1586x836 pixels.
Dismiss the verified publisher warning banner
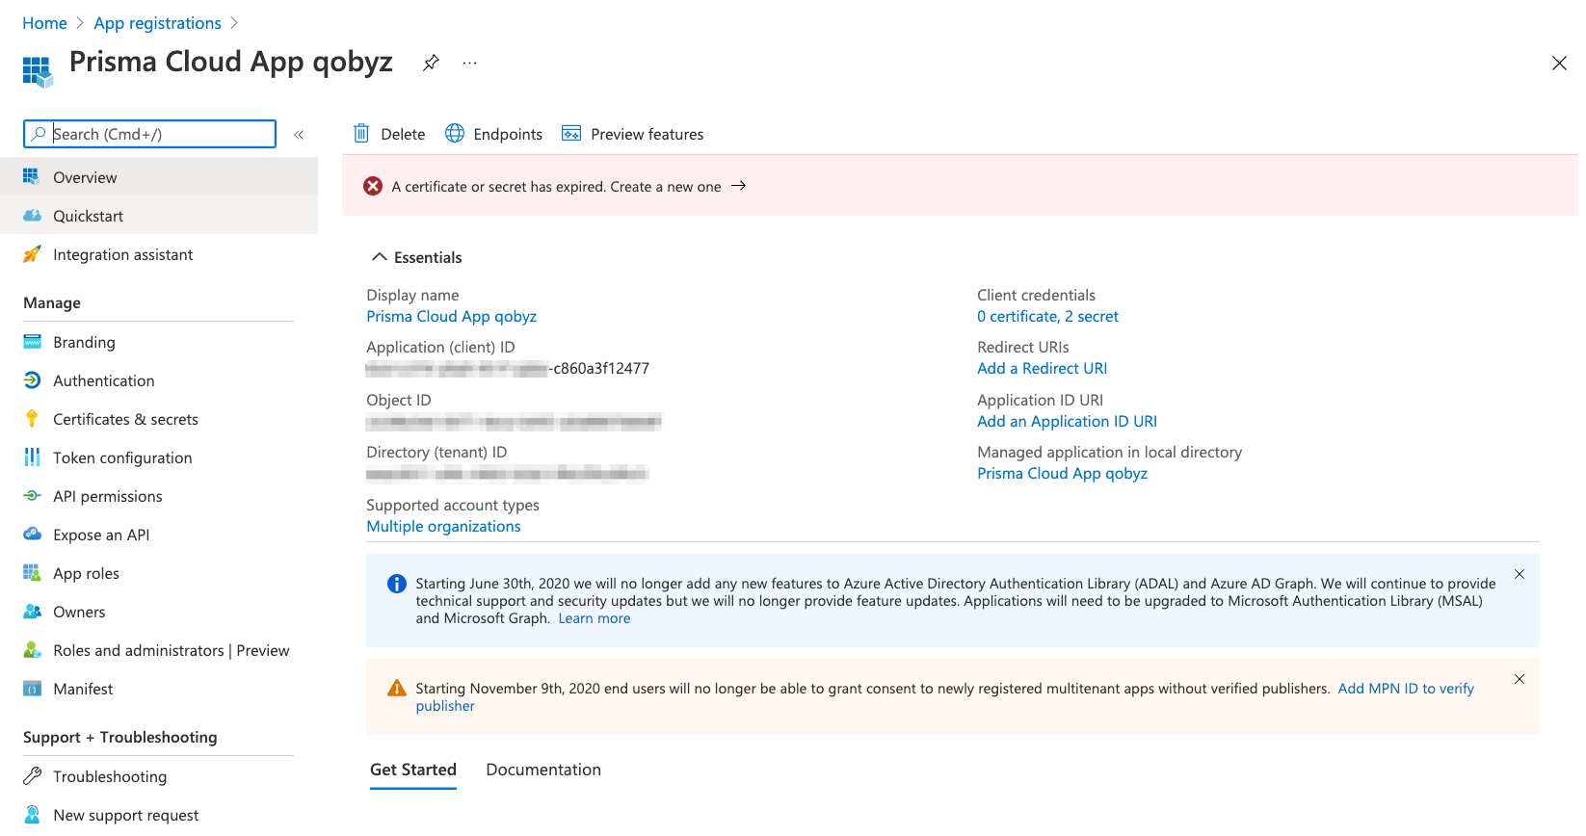[1519, 679]
